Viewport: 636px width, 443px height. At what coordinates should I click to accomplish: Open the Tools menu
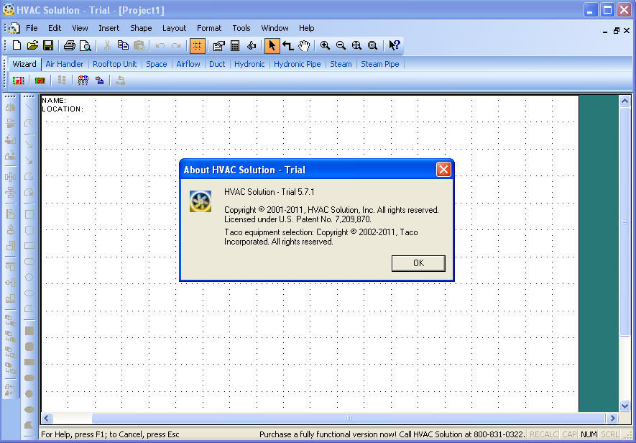click(x=241, y=28)
